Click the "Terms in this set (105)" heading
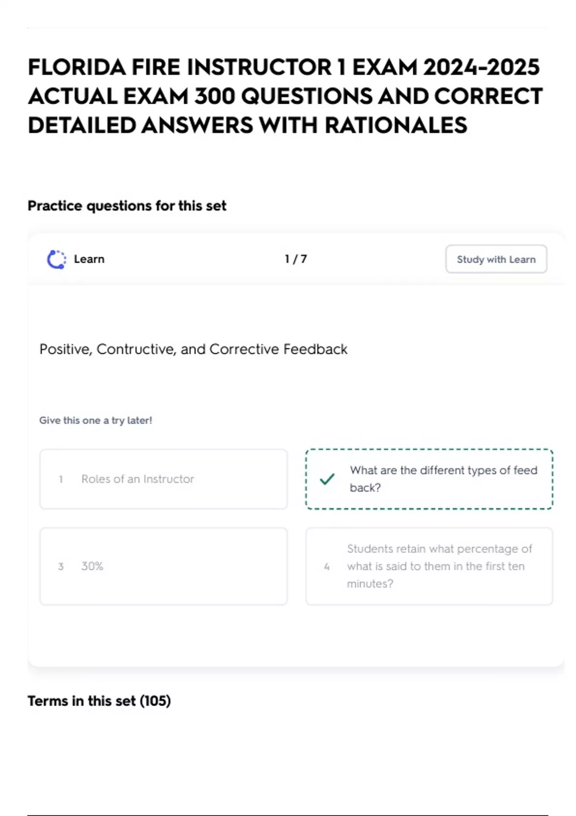 (99, 701)
